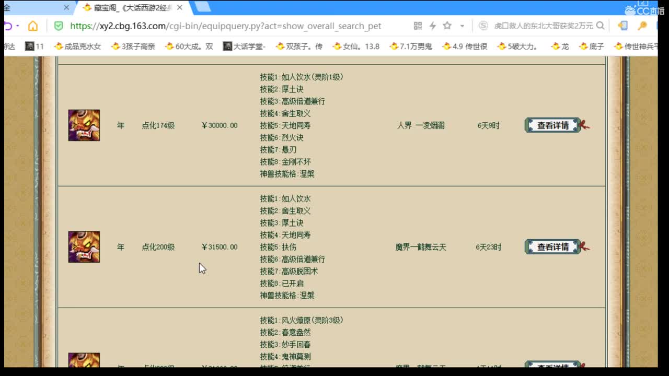Click server name 魔界一鹤舞云天 in 6天23时 row

coord(421,247)
